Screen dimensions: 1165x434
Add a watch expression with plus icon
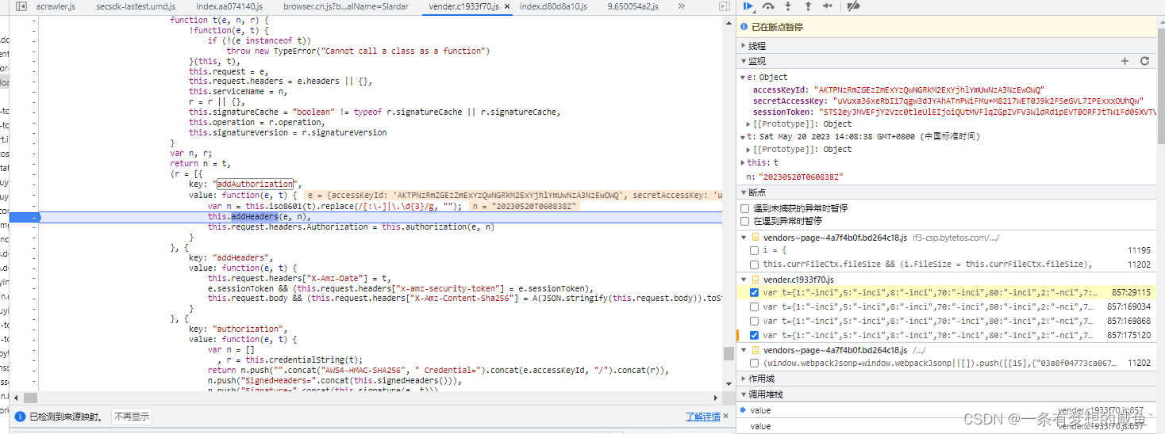[1125, 61]
